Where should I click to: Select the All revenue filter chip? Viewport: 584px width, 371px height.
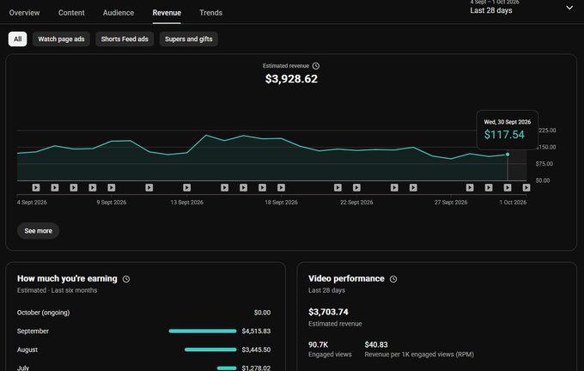coord(17,40)
